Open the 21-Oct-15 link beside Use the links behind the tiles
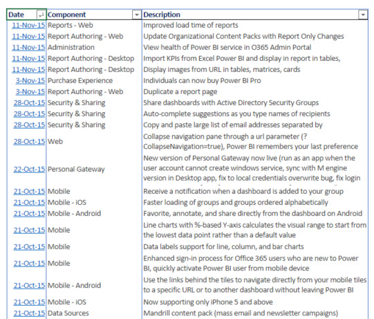This screenshot has height=319, width=374. pyautogui.click(x=29, y=285)
